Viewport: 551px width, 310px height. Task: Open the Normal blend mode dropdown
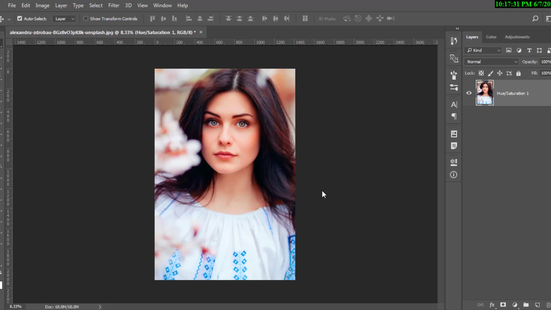(491, 62)
